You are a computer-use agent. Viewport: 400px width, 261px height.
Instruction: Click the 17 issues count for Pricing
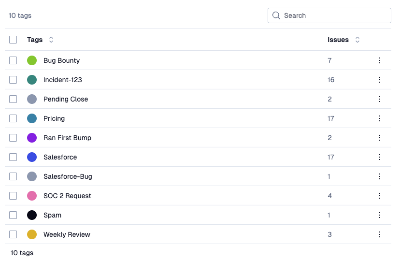coord(331,118)
